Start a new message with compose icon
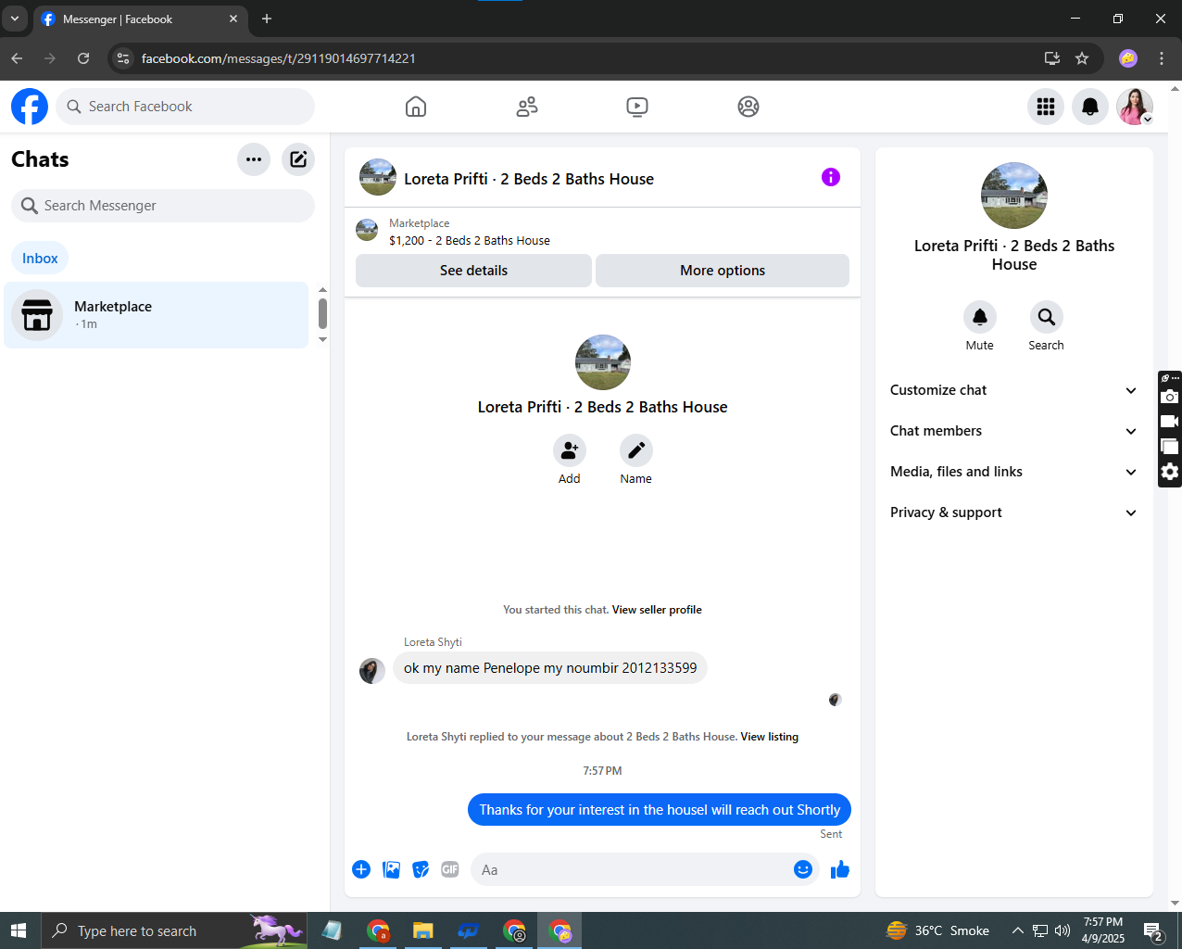The image size is (1182, 949). tap(298, 159)
